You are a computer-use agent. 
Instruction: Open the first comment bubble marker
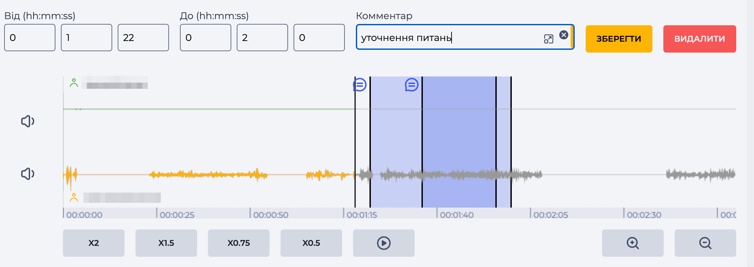[x=360, y=85]
